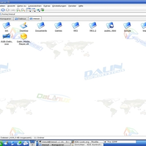The image size is (146, 146).
Task: Click the green arrows icon in the panel
Action: [x=19, y=143]
